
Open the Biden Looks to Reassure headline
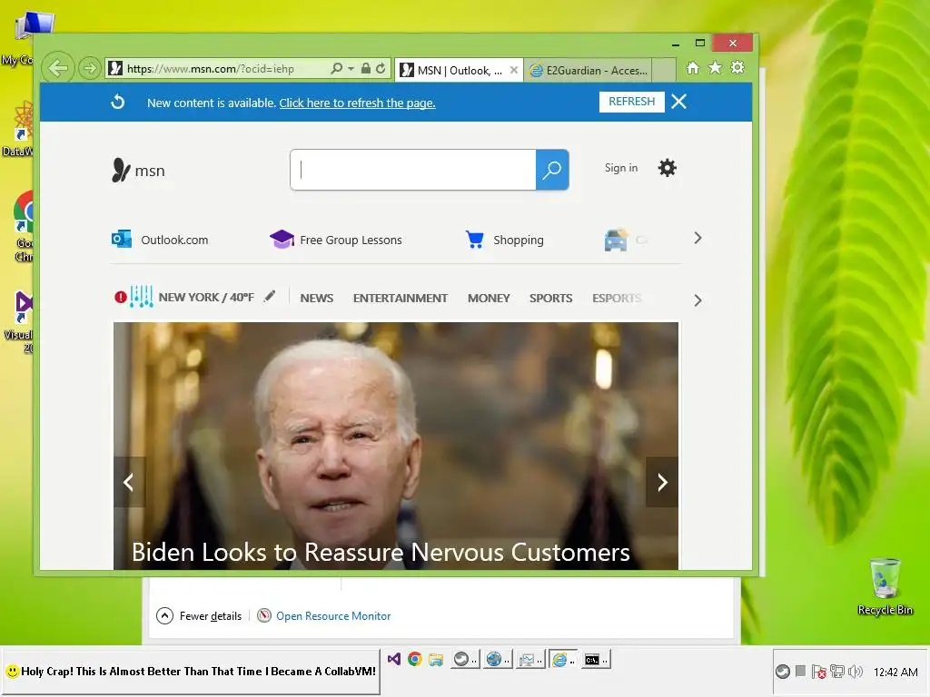pyautogui.click(x=381, y=552)
